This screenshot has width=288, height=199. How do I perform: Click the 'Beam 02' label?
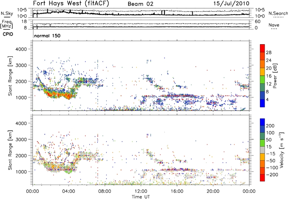tap(140, 4)
